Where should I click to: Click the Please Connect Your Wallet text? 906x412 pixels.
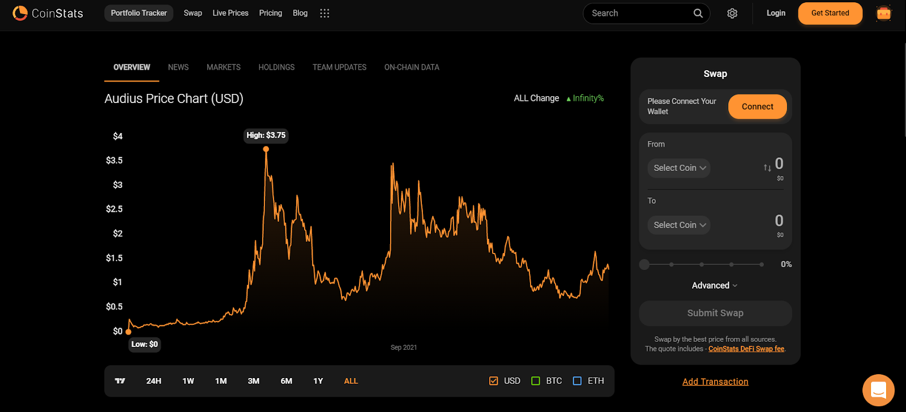[x=682, y=106]
